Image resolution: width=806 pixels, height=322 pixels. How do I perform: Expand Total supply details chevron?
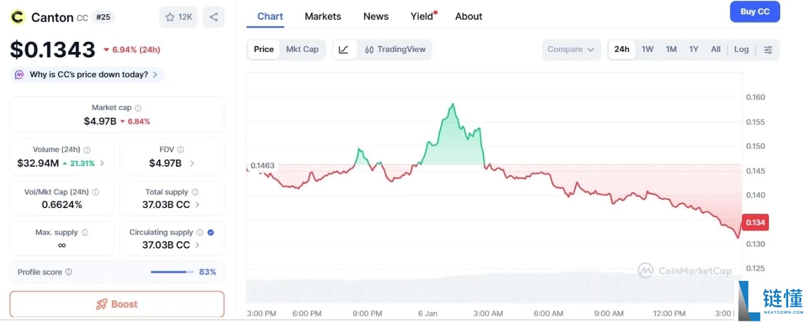pos(197,205)
